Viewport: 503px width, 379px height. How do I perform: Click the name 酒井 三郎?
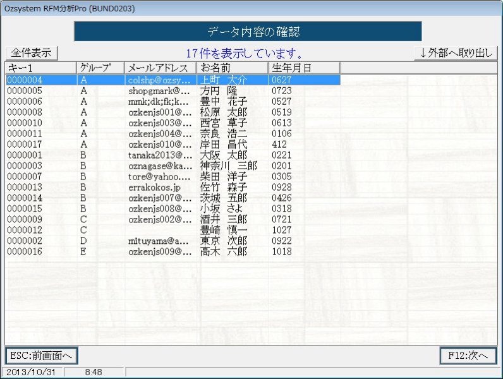224,219
